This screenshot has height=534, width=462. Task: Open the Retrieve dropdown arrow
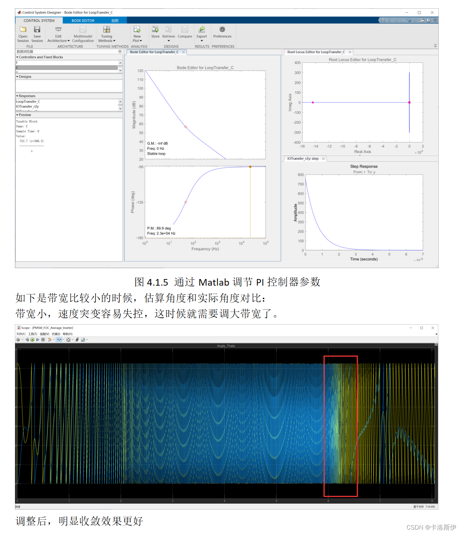(168, 41)
